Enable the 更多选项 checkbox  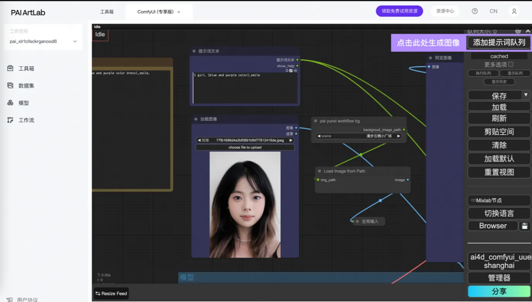pyautogui.click(x=510, y=64)
